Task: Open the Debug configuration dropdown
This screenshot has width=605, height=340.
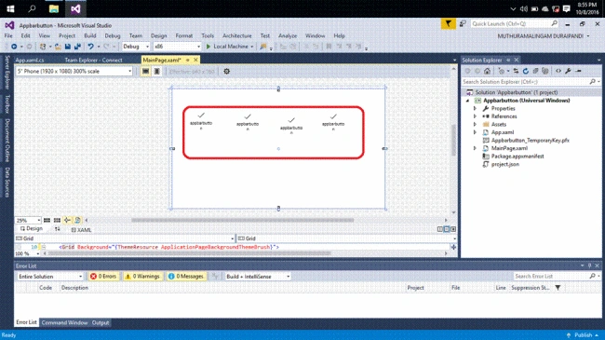Action: pos(136,47)
